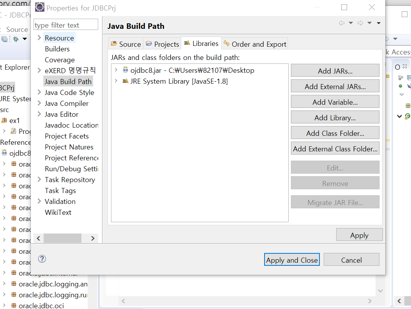Select Builders properties page
Screen dimensions: 411x309
coord(57,49)
